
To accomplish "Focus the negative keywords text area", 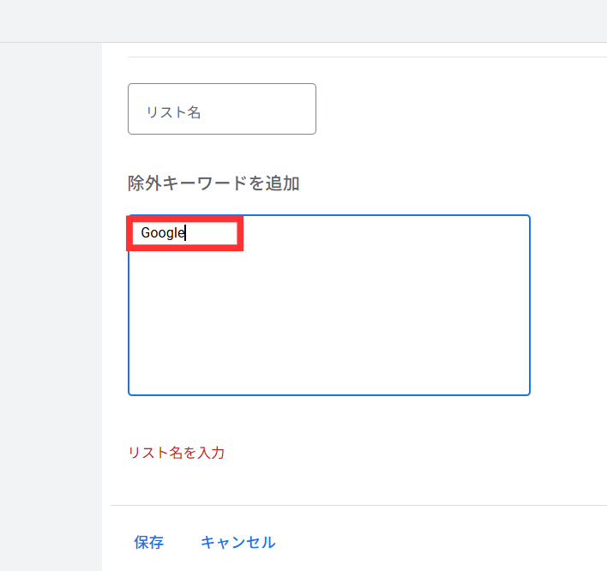I will (x=329, y=305).
